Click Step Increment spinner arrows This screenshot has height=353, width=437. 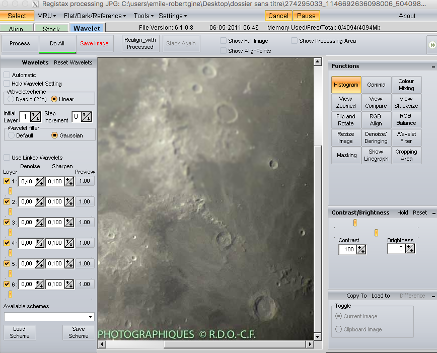[87, 116]
